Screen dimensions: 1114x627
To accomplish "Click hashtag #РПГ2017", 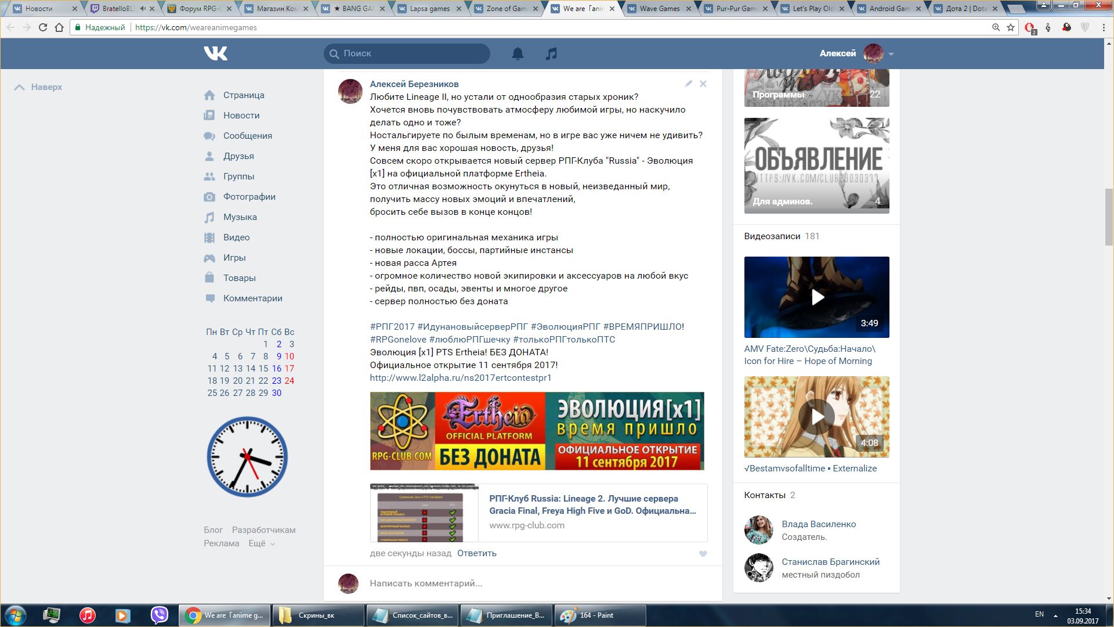I will tap(392, 327).
